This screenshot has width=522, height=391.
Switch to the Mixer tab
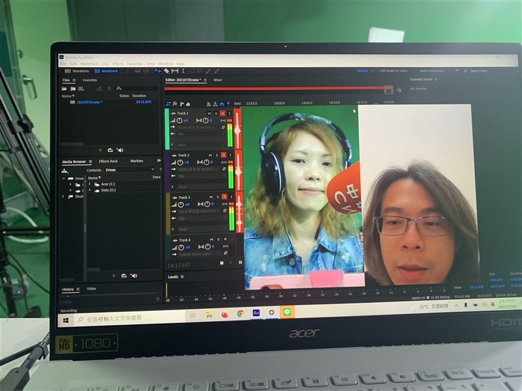[218, 80]
